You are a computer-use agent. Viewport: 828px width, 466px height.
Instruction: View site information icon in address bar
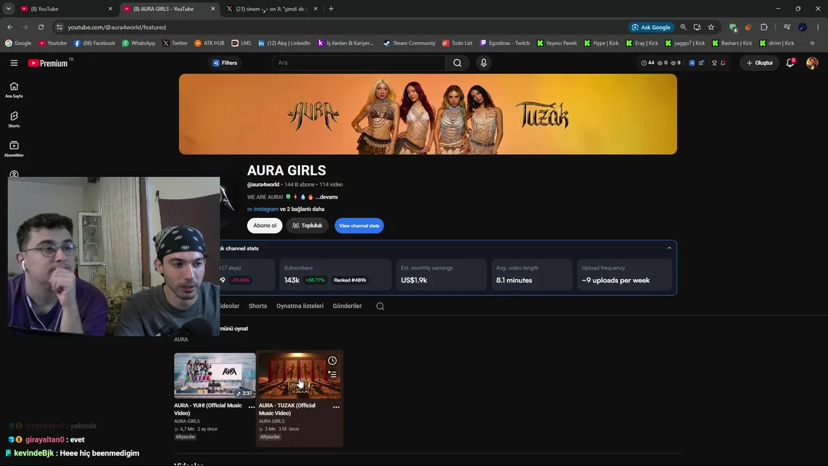click(59, 27)
